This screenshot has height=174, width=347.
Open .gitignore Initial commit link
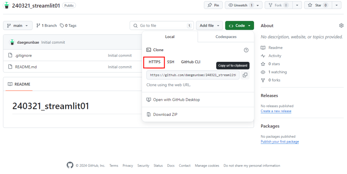[x=120, y=56]
